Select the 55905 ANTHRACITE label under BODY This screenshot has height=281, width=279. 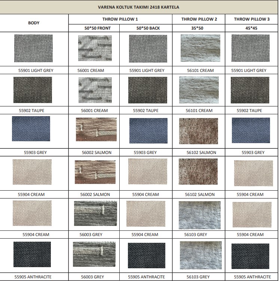[33, 277]
